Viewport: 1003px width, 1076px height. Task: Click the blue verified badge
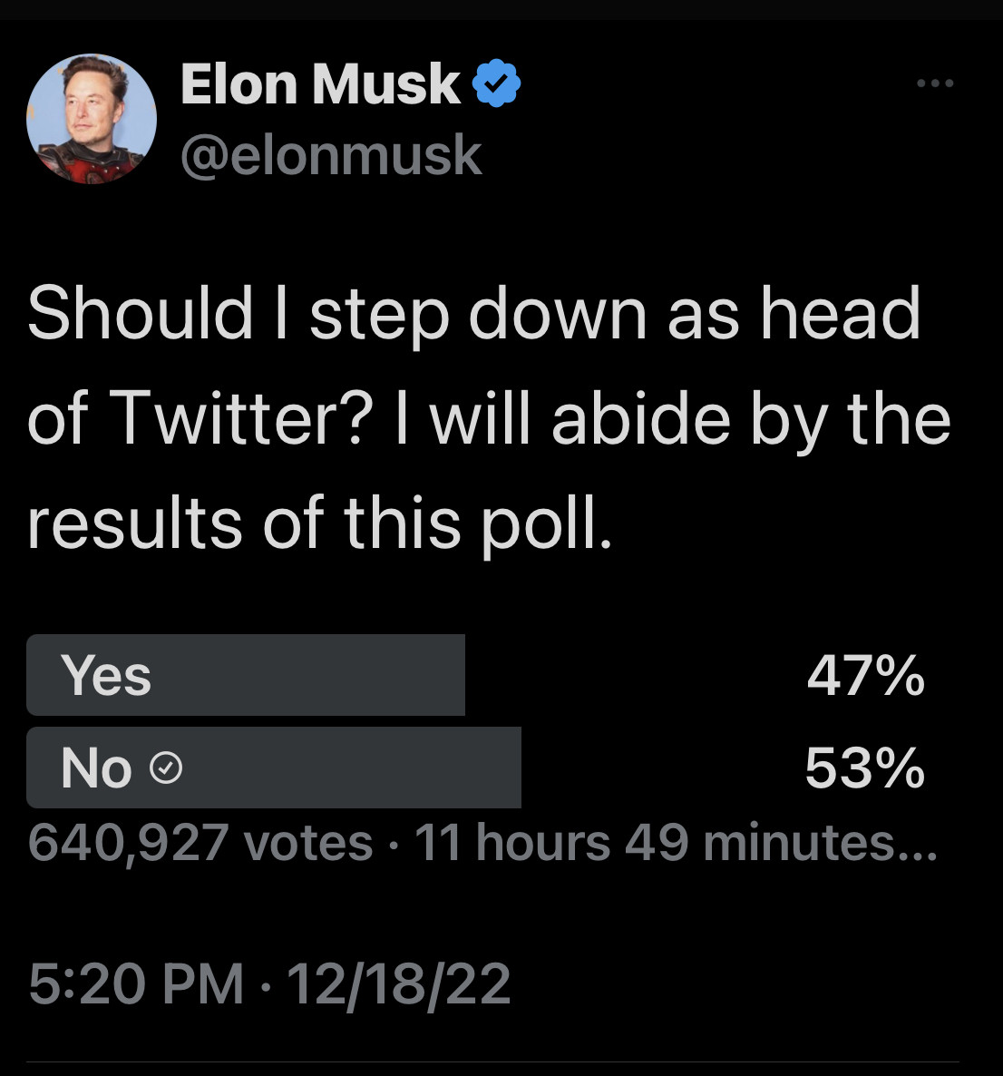tap(496, 83)
